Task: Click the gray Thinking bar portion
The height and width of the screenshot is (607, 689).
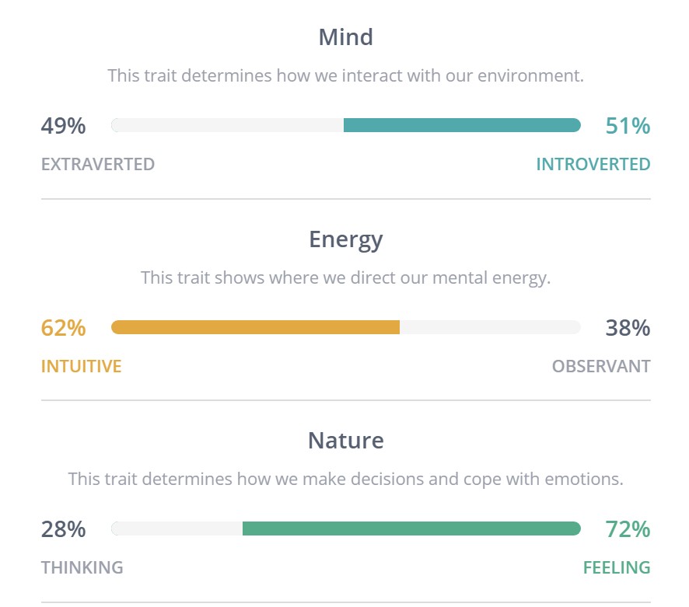Action: (177, 529)
